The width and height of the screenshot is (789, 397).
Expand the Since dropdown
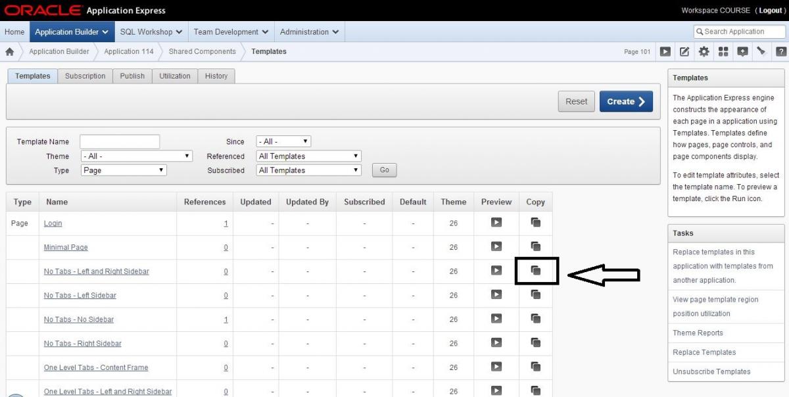pos(283,141)
